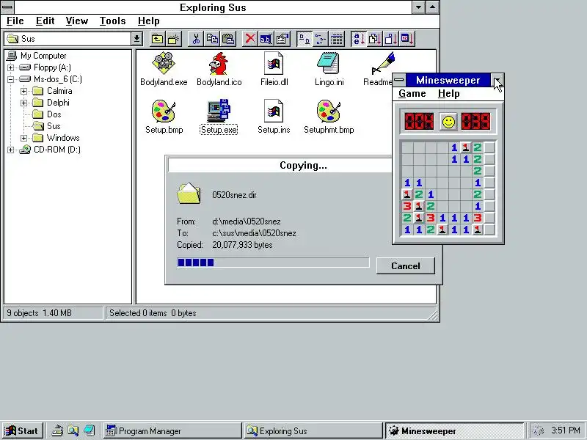Click the Cut scissors icon
This screenshot has height=440, width=587.
pos(196,39)
